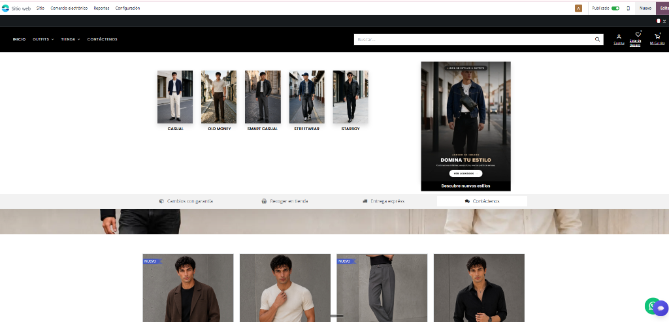
Task: Click the NUEVO ribbon on trousers product
Action: coord(346,261)
